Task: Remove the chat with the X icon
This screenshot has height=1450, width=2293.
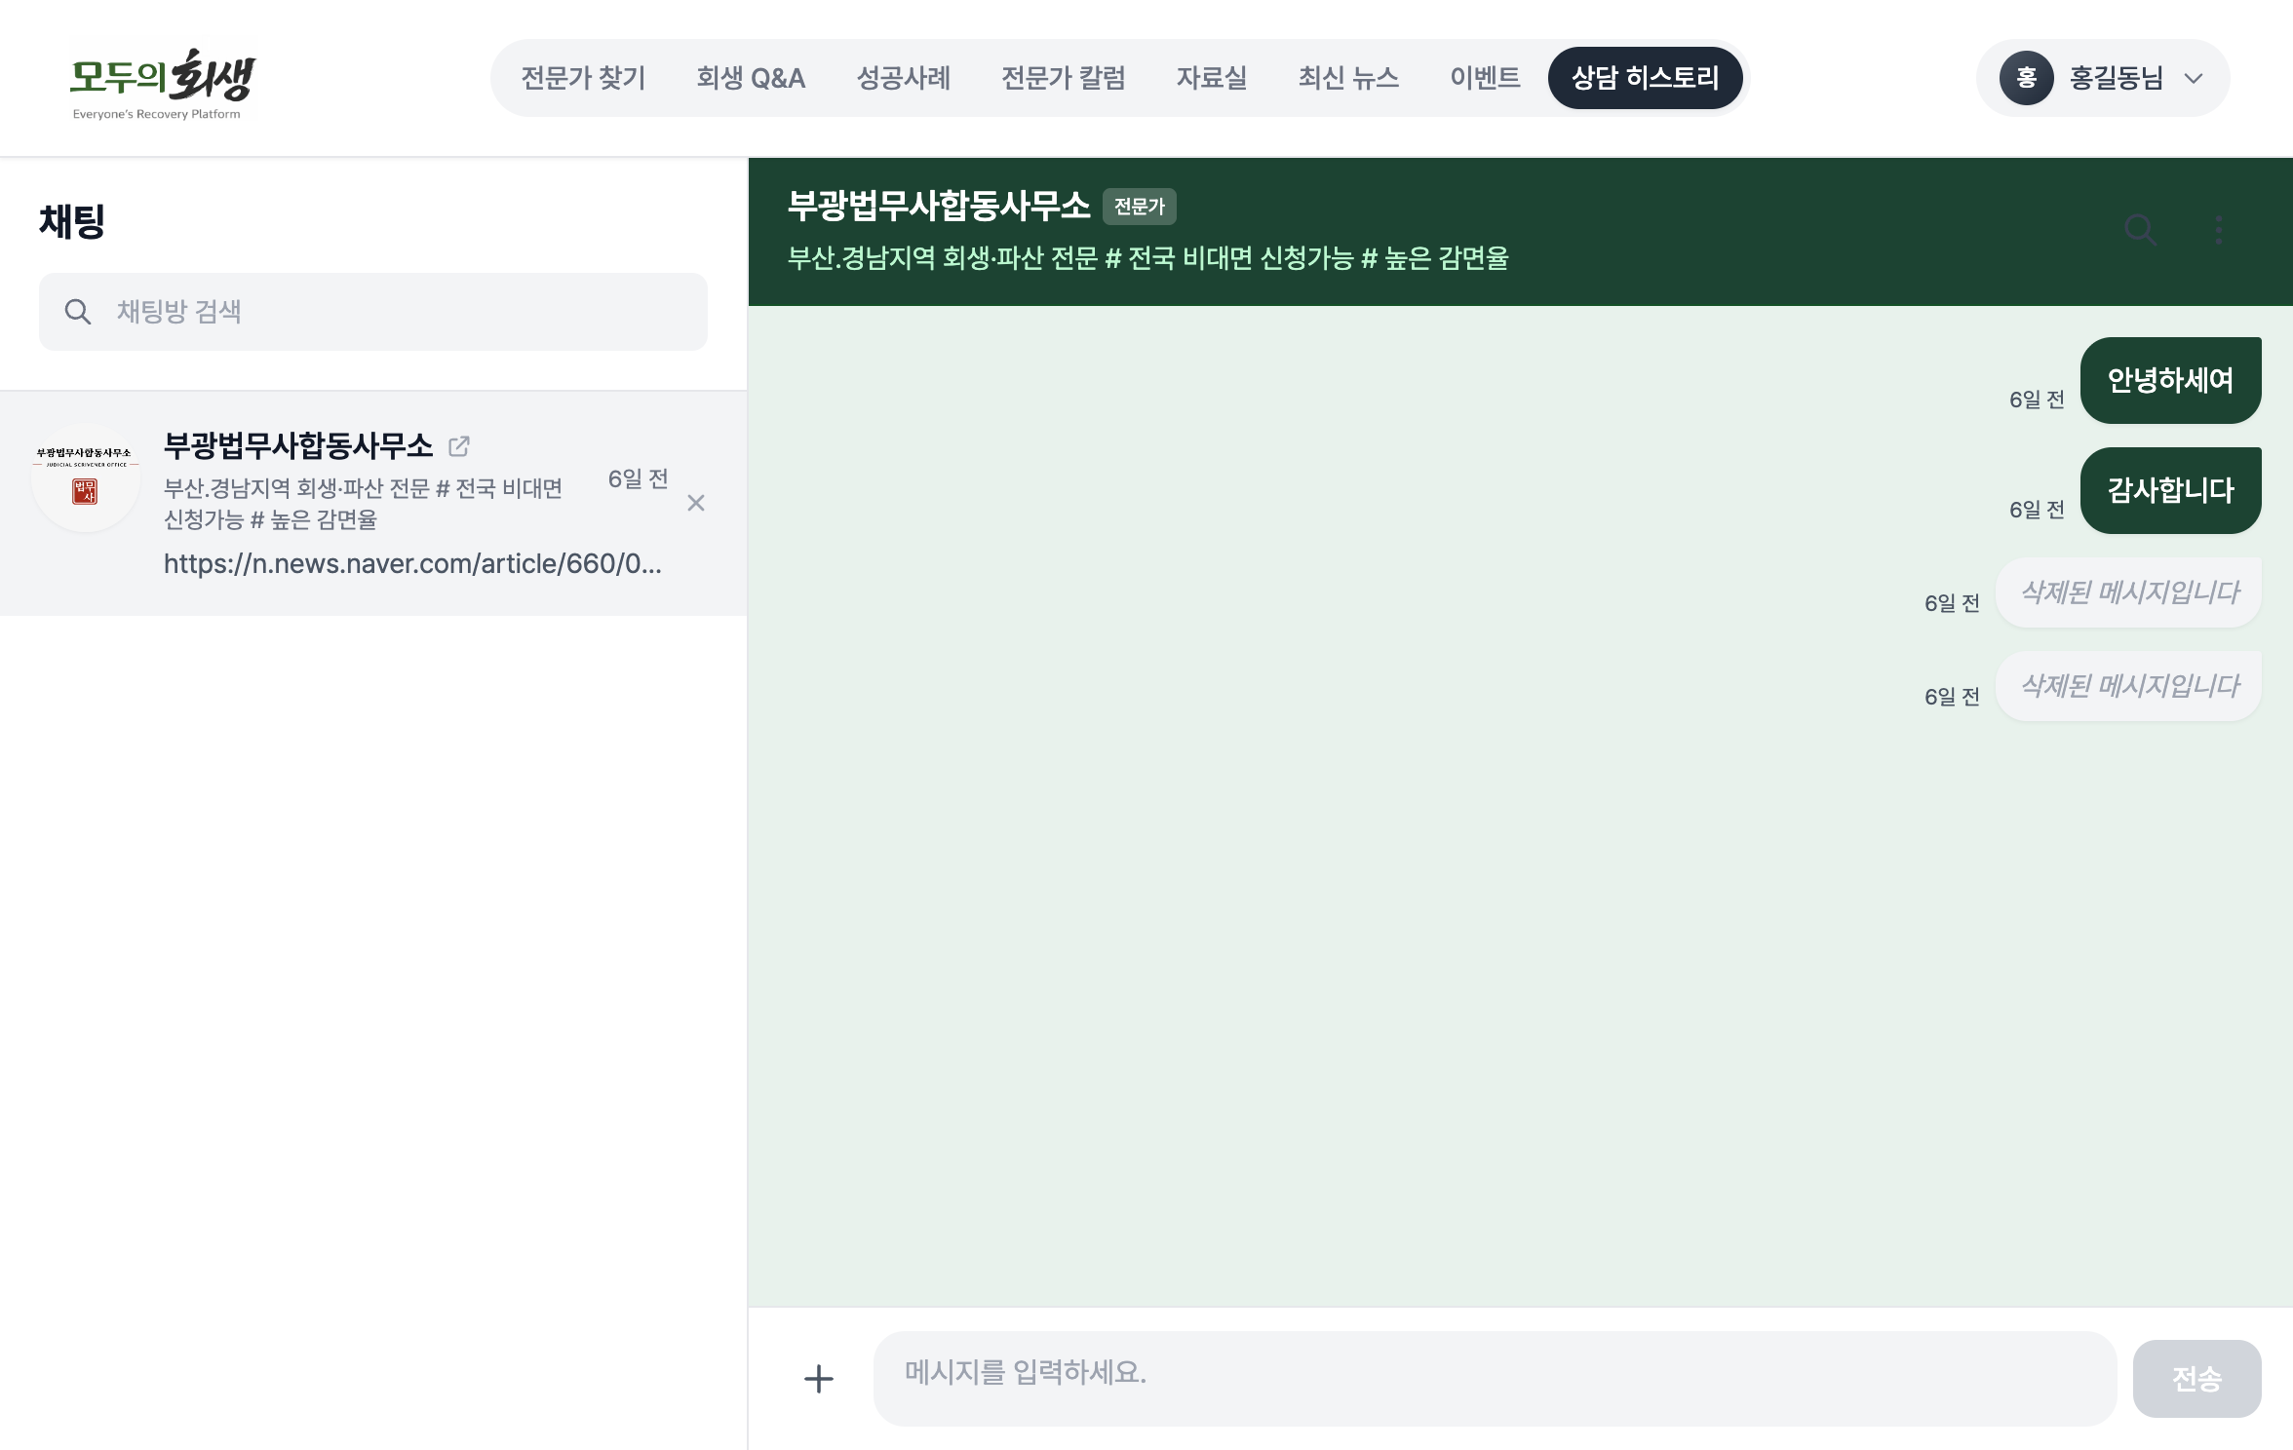Action: (x=696, y=503)
